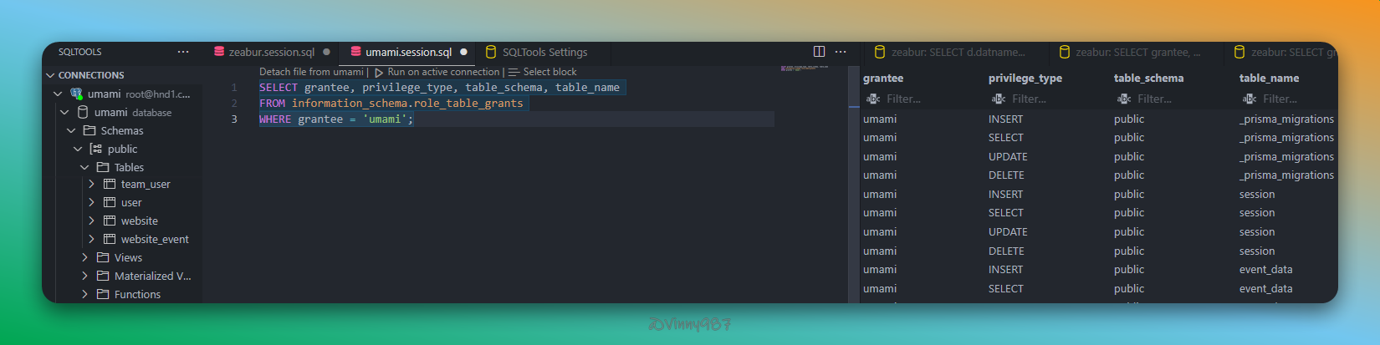Click filter type icon under table_schema
The width and height of the screenshot is (1380, 345).
pos(1124,99)
